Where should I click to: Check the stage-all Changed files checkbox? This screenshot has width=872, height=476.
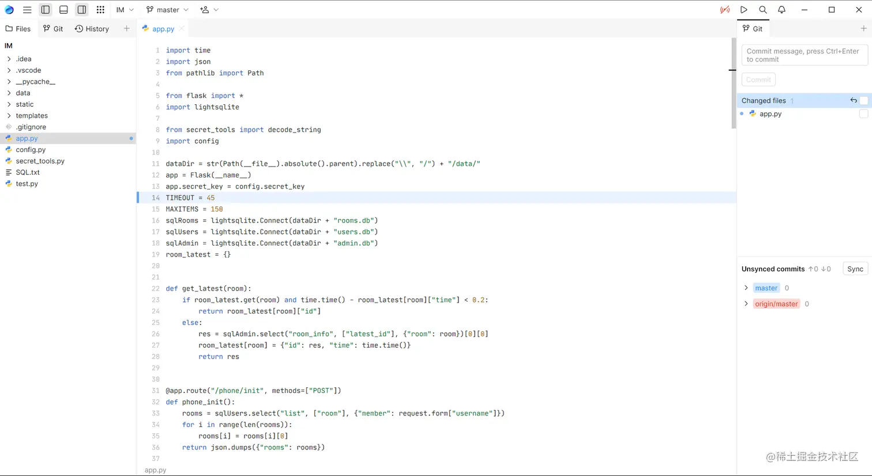(864, 100)
